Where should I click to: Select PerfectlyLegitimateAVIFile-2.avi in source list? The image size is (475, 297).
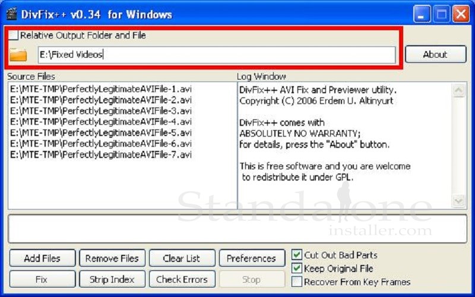coord(101,100)
